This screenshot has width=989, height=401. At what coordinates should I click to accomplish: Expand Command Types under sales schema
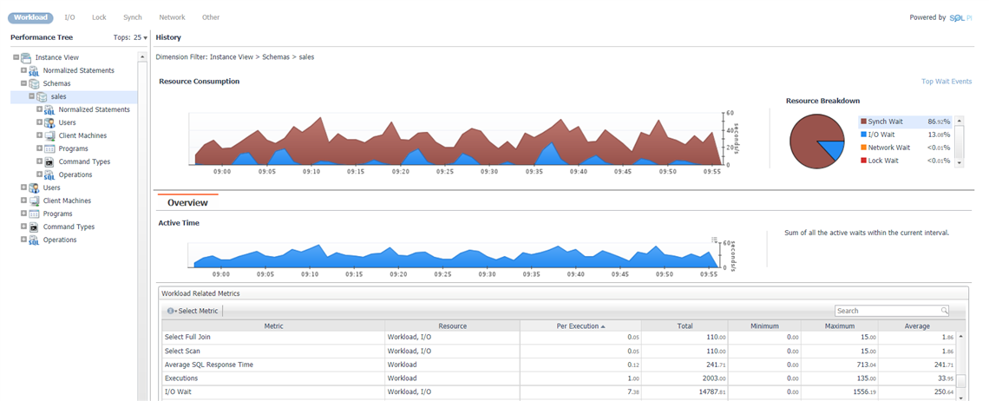tap(39, 161)
